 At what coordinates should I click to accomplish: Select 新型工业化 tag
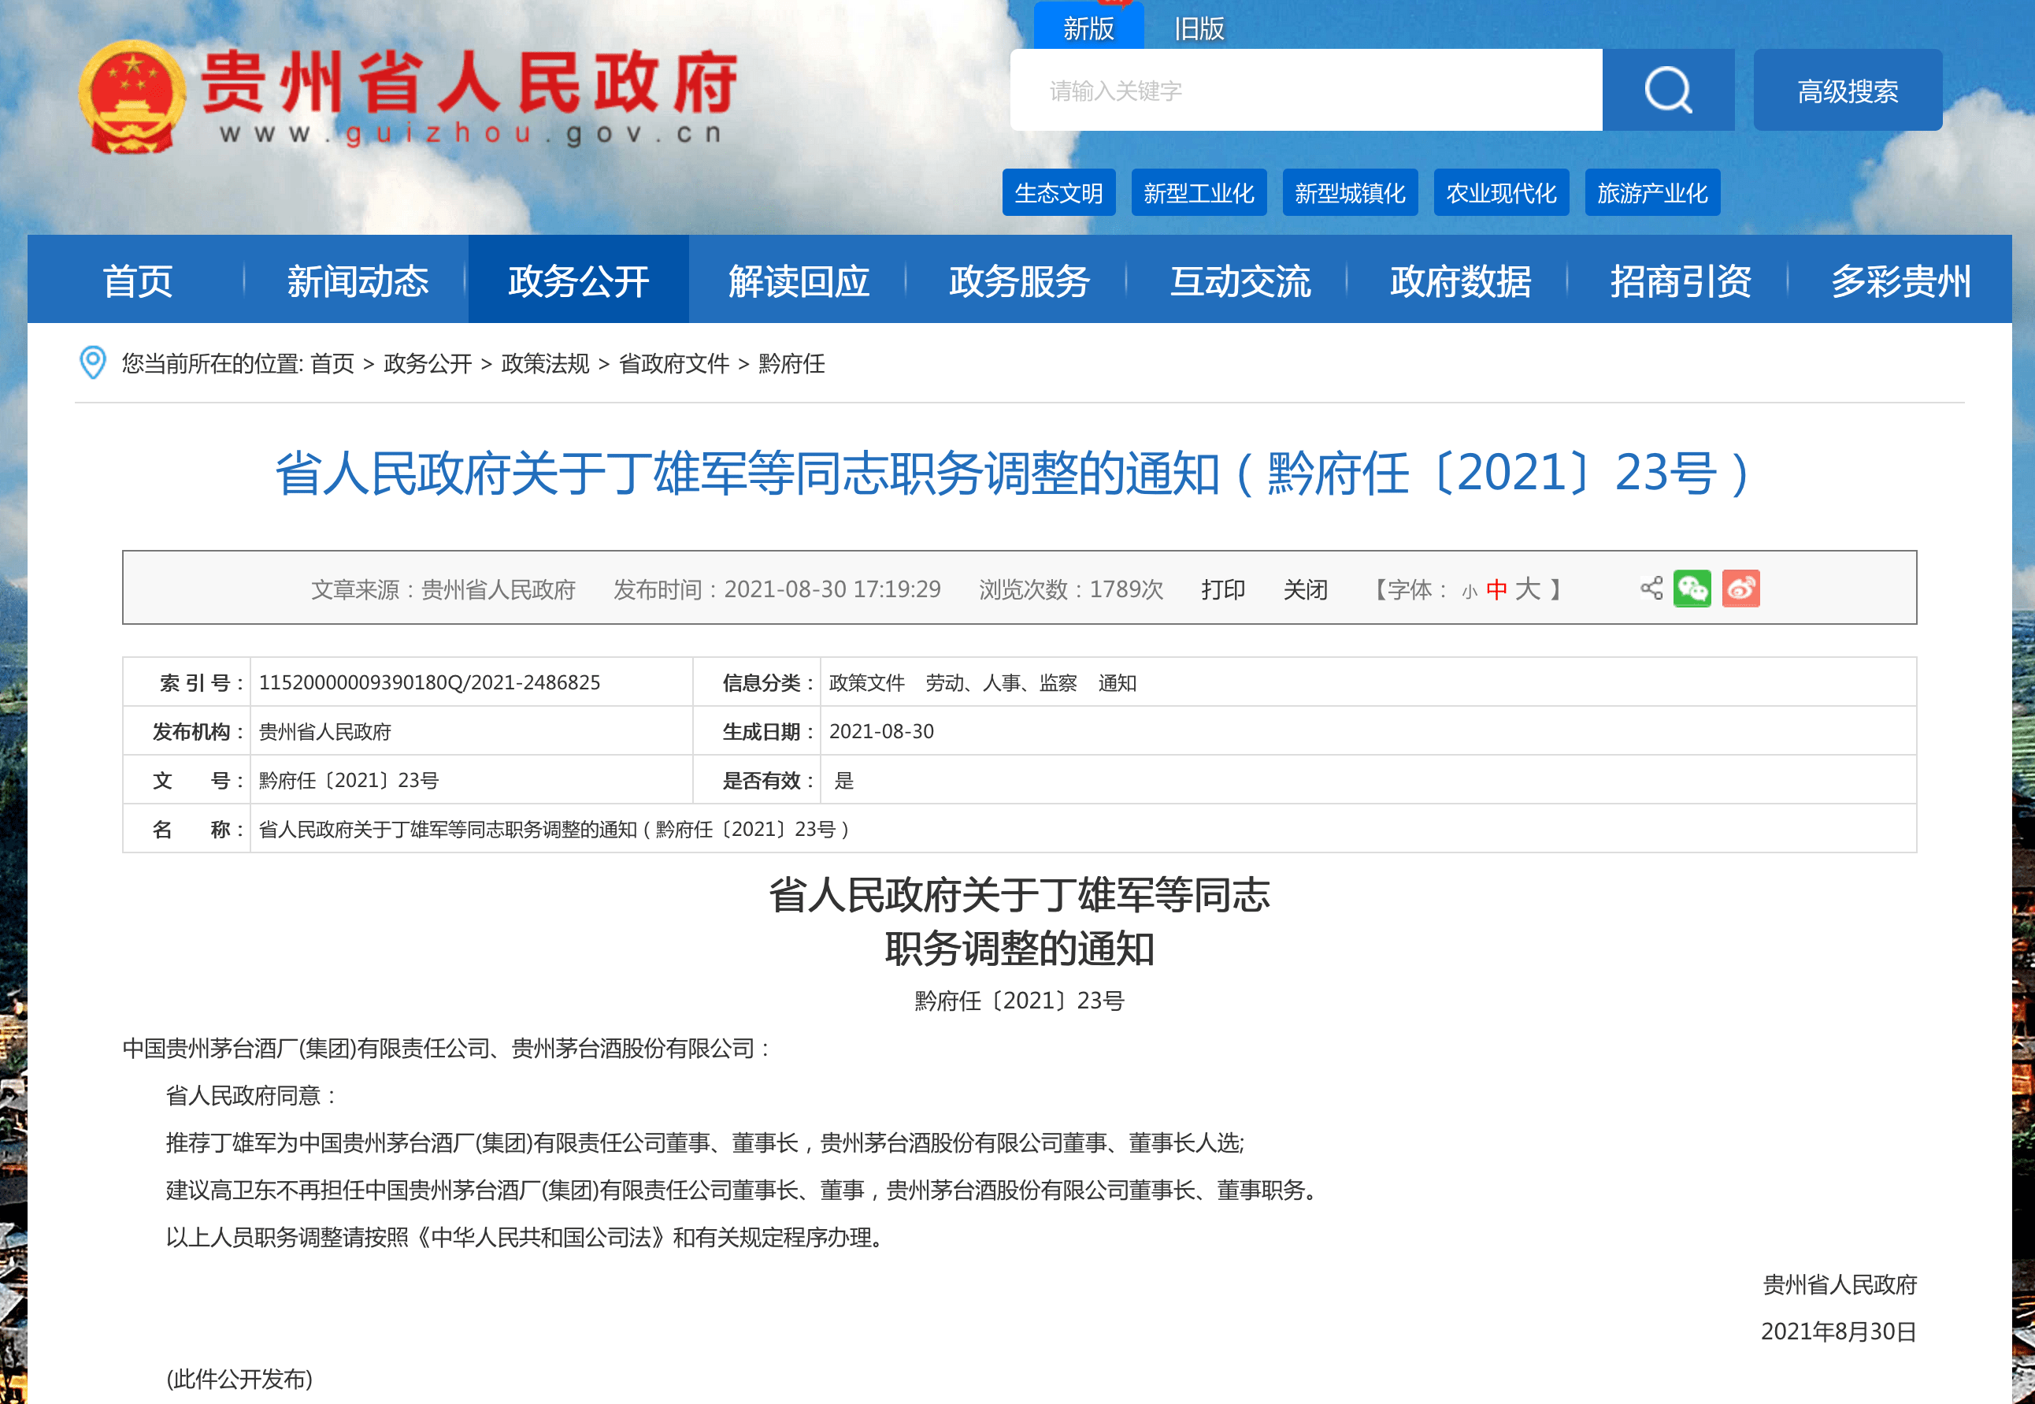1198,193
